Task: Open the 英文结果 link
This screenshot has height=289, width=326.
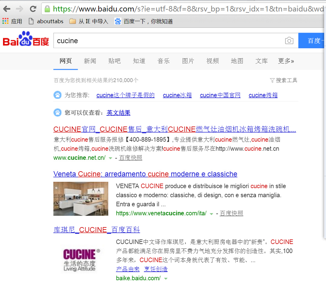Action: click(x=118, y=113)
